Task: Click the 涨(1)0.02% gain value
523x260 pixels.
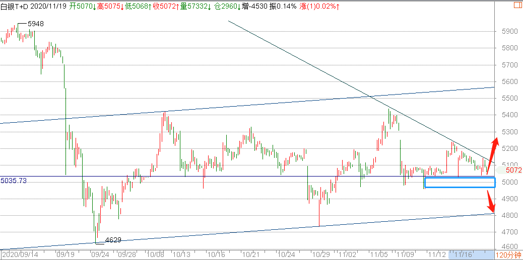Action: pos(320,6)
